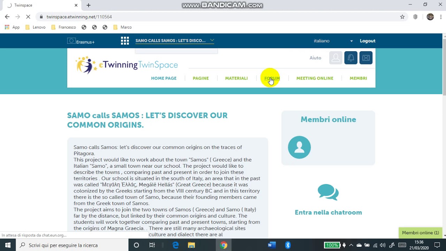Click the Windows search box
Viewport: 446px width, 251px height.
(72, 245)
